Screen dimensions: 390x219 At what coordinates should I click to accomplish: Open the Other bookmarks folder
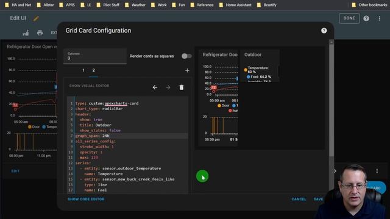pyautogui.click(x=369, y=5)
